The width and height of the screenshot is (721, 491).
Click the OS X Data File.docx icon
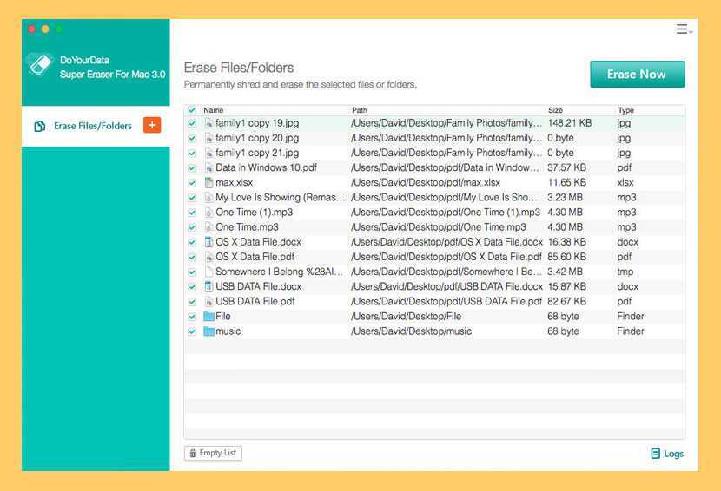(x=208, y=242)
